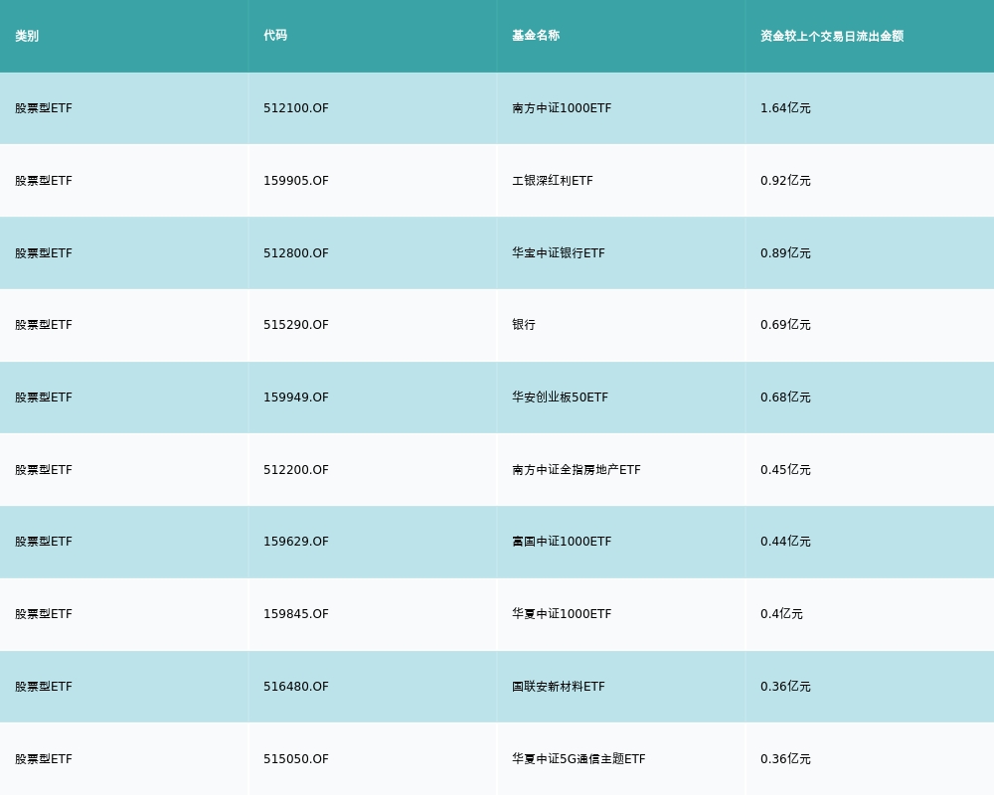The height and width of the screenshot is (795, 994).
Task: Click 股票型ETF in the 512800.OF row
Action: 44,253
